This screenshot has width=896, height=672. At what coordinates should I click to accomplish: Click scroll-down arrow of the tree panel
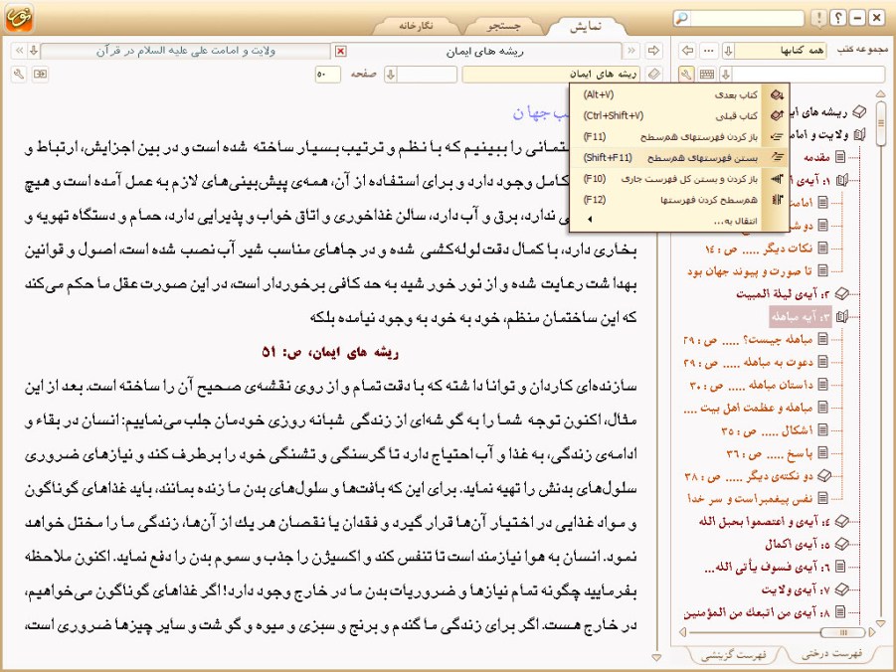pyautogui.click(x=880, y=623)
